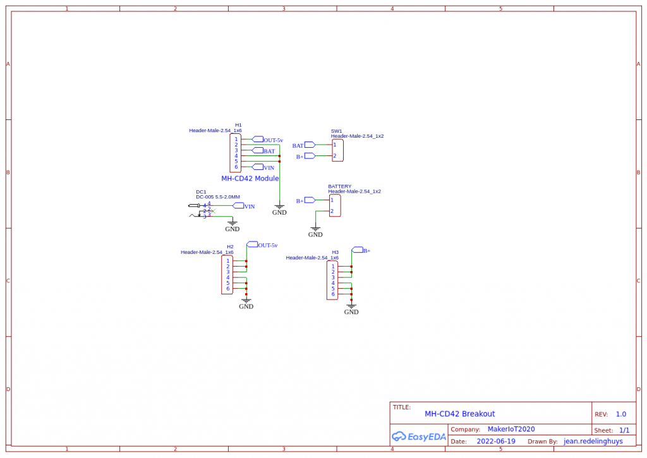Click the Header-Male-2.54_1x6 label beside H2
This screenshot has height=458, width=647.
[207, 252]
